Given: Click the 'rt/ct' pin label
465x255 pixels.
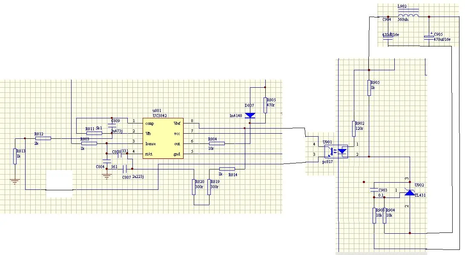Looking at the screenshot, I should pos(149,154).
